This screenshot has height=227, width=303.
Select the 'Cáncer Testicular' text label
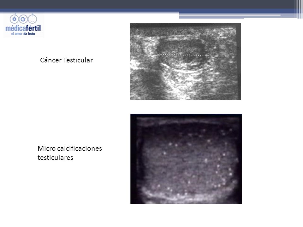tap(67, 60)
